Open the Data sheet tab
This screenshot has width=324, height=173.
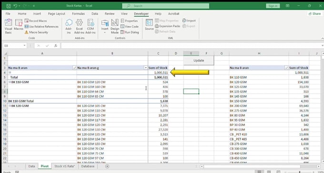coord(31,166)
